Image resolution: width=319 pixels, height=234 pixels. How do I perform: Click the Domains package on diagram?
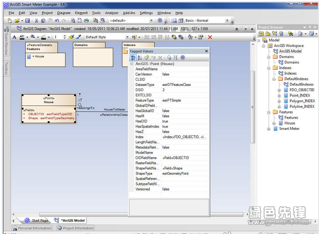(93, 54)
